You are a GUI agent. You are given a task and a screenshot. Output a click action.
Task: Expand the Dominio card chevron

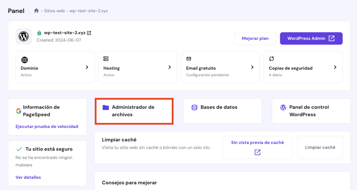point(87,67)
